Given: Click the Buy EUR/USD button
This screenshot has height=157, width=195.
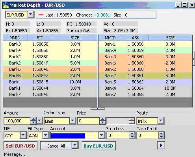Looking at the screenshot, I should (98, 146).
